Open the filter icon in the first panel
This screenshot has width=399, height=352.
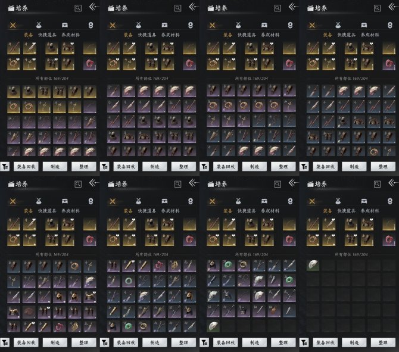[x=5, y=167]
